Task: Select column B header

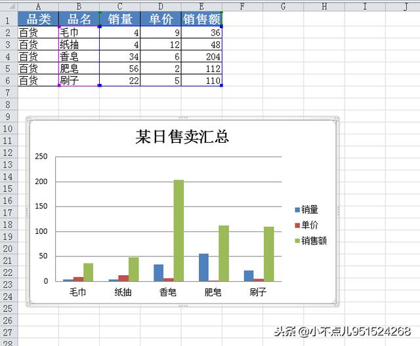Action: pos(79,6)
